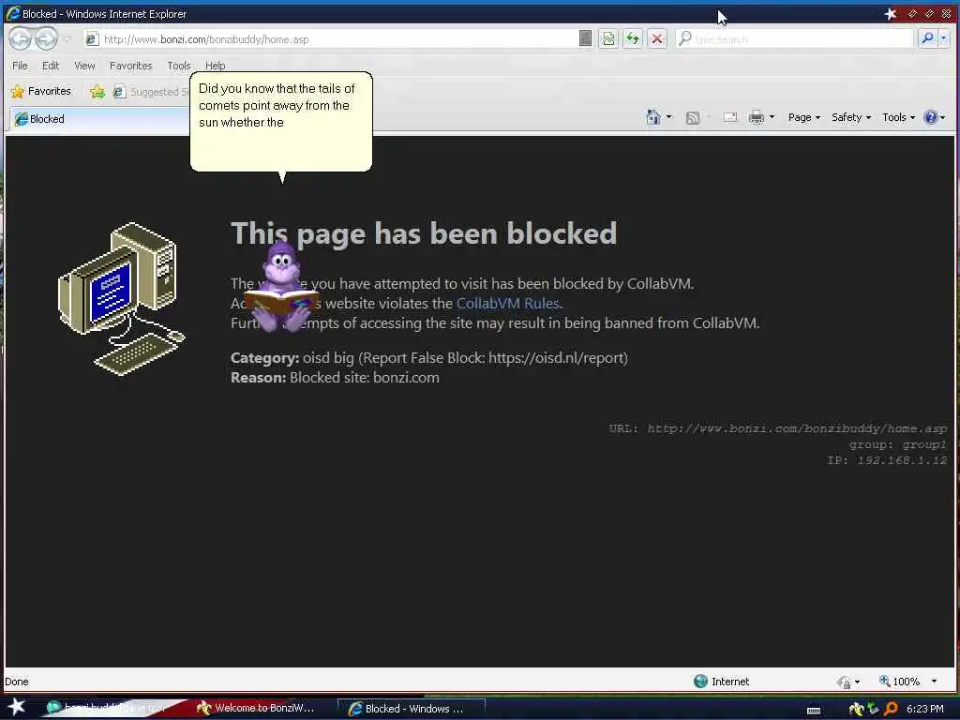Open the Safety command menu
This screenshot has width=960, height=720.
(851, 117)
